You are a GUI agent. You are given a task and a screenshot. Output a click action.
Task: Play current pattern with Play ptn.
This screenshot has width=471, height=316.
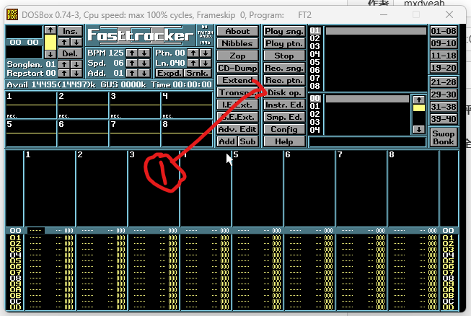click(284, 43)
